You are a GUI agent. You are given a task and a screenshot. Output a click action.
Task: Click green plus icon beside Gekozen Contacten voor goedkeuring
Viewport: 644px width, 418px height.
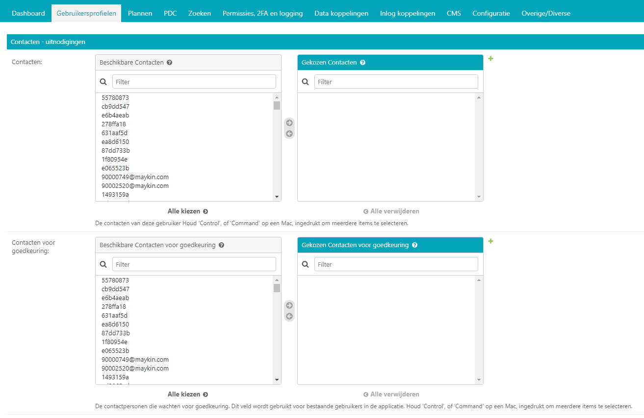(x=490, y=241)
